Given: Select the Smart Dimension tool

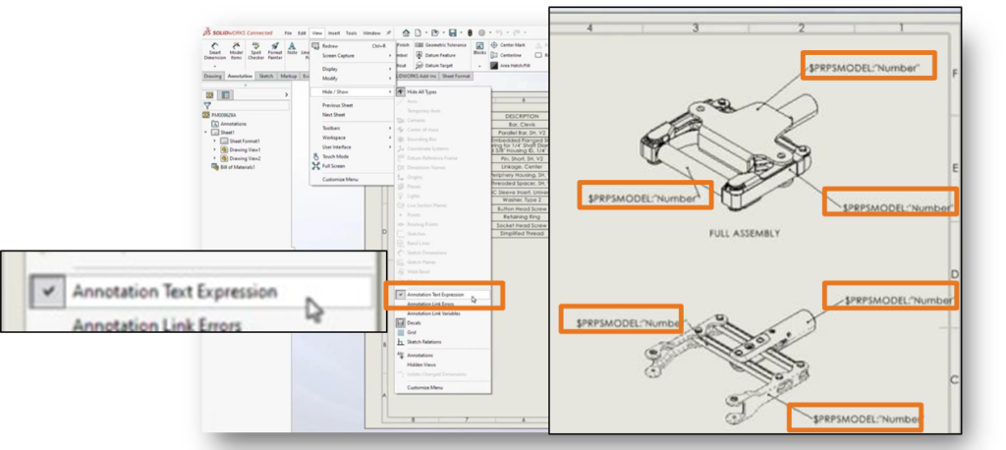Looking at the screenshot, I should pyautogui.click(x=215, y=51).
